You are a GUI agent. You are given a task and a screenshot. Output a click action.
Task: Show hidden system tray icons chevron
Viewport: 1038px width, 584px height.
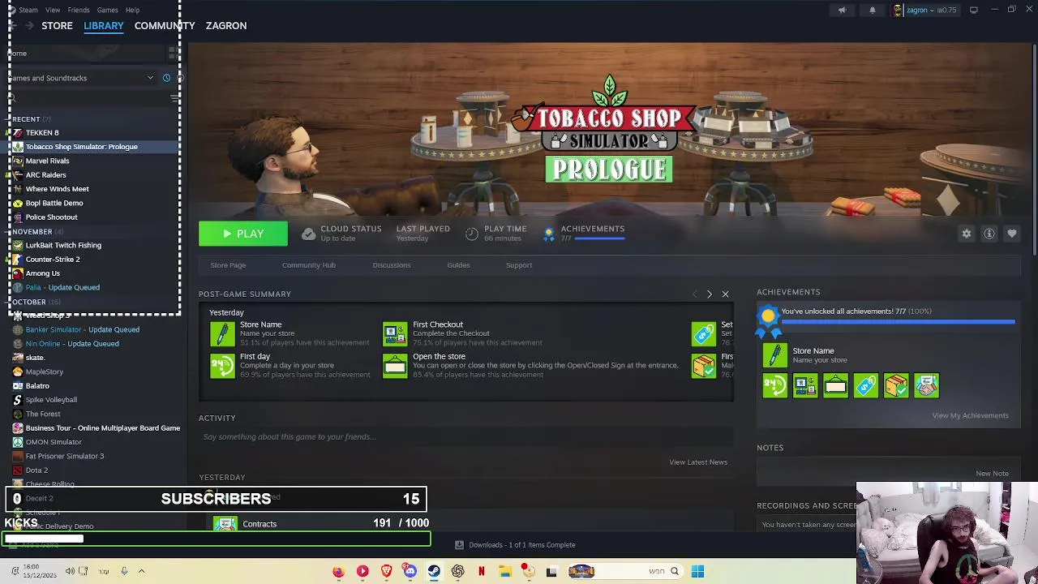tap(141, 571)
